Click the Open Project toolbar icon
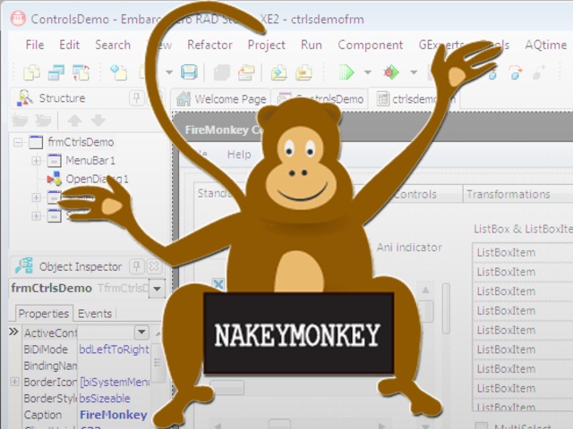573x429 pixels. 246,72
